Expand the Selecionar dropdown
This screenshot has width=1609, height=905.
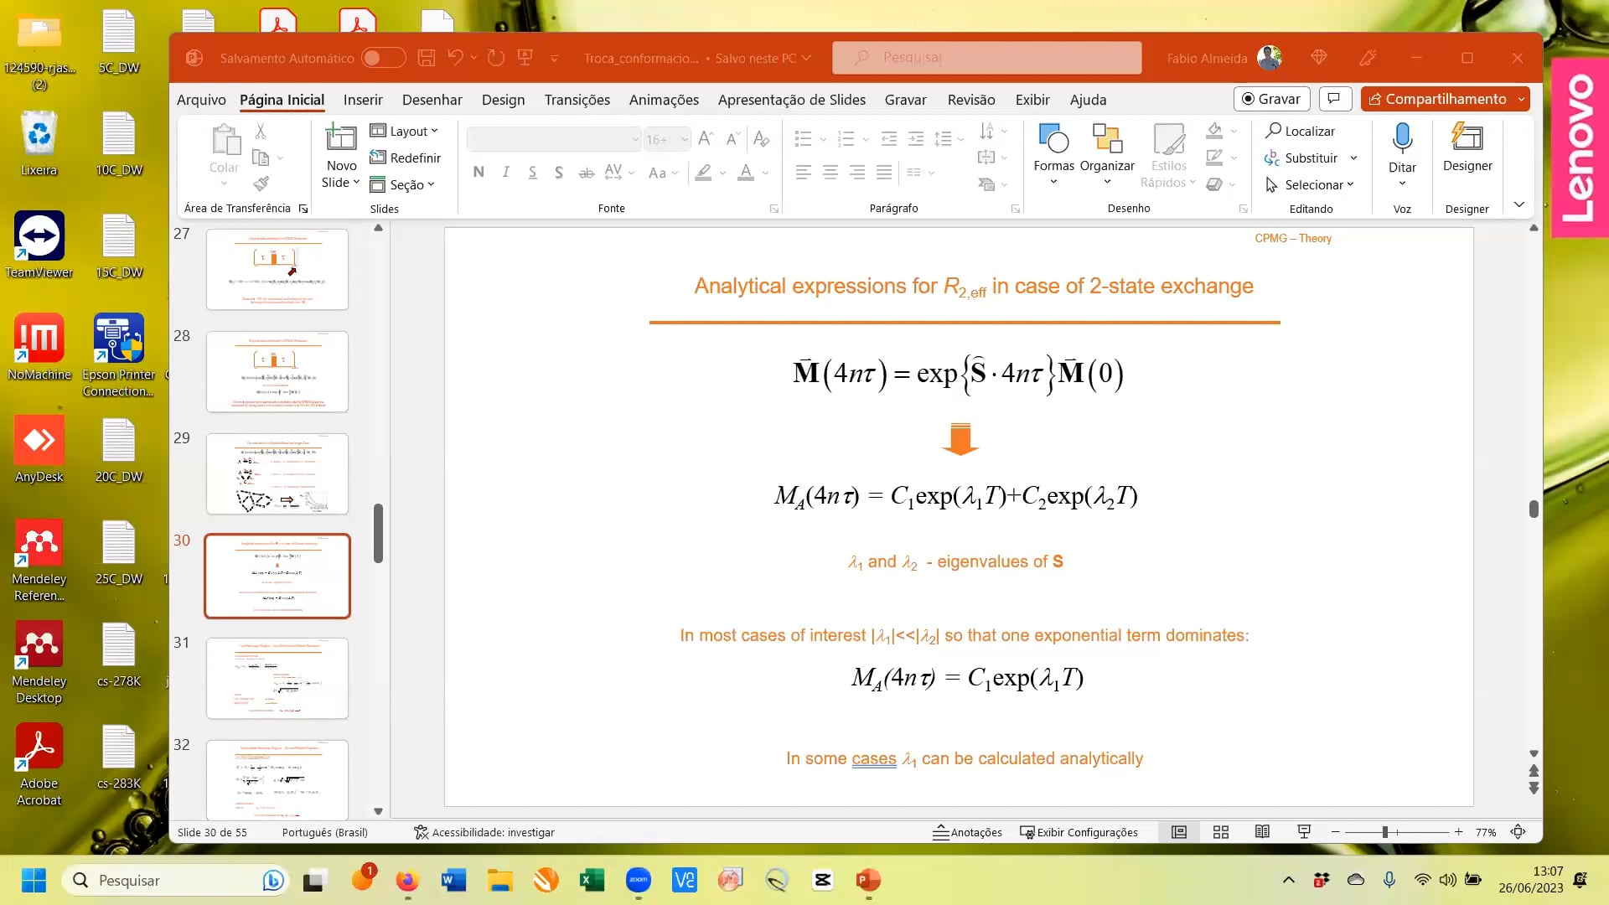[x=1309, y=184]
